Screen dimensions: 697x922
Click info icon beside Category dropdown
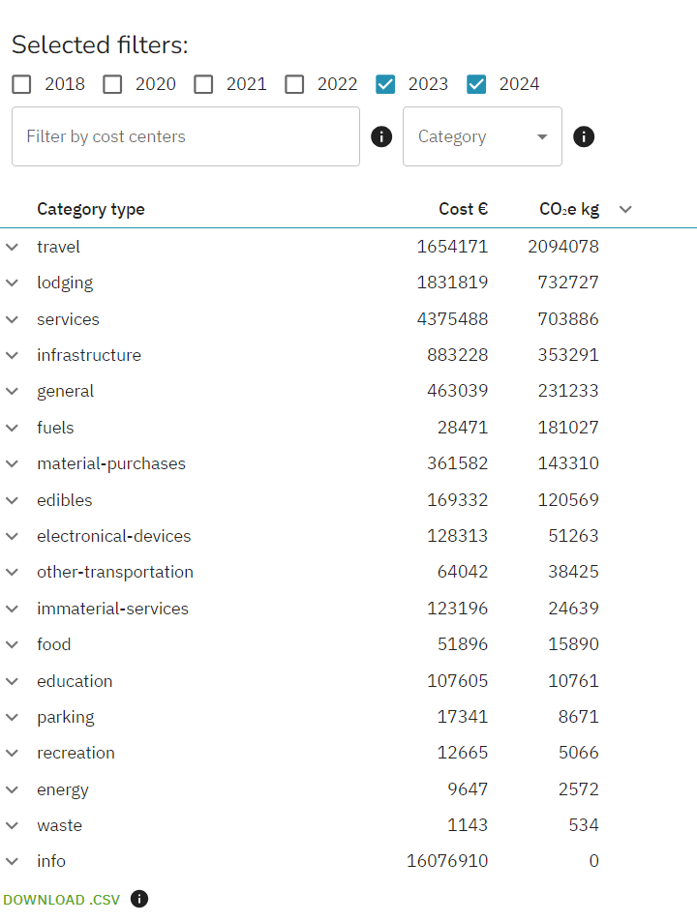tap(584, 137)
